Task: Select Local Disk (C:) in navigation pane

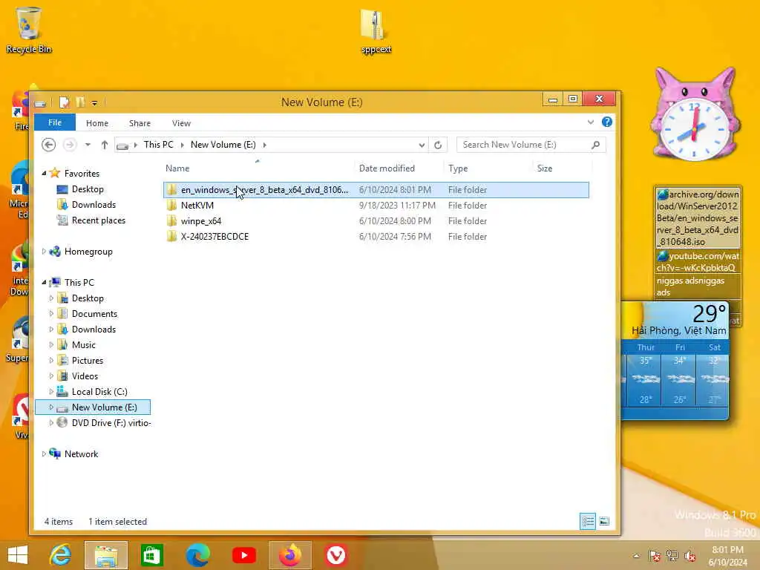Action: [x=99, y=392]
